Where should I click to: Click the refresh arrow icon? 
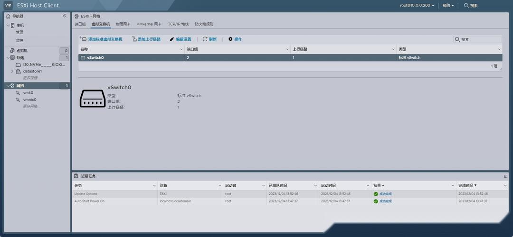[205, 39]
